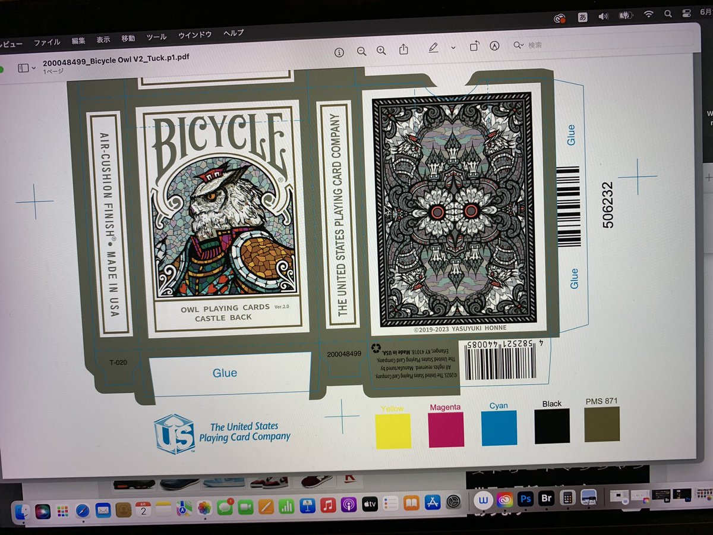Select the PMS 871 color swatch
Viewport: 713px width, 535px height.
(602, 424)
